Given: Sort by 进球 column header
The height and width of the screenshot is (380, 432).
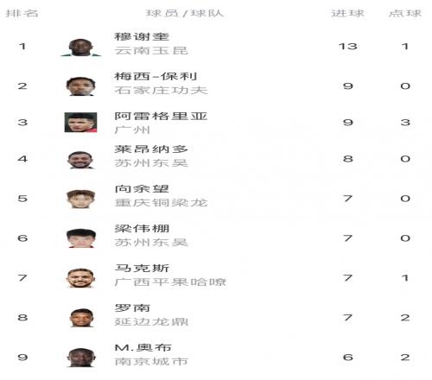Looking at the screenshot, I should [x=347, y=13].
